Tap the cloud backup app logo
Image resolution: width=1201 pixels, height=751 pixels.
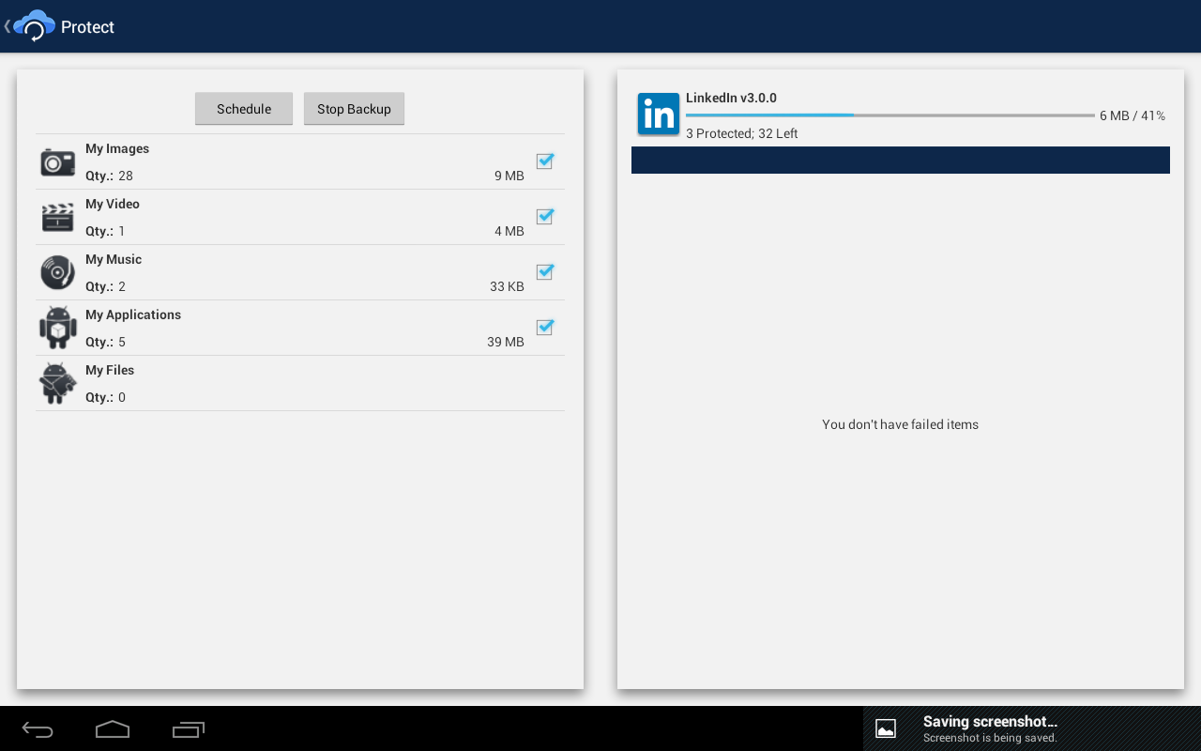[35, 26]
